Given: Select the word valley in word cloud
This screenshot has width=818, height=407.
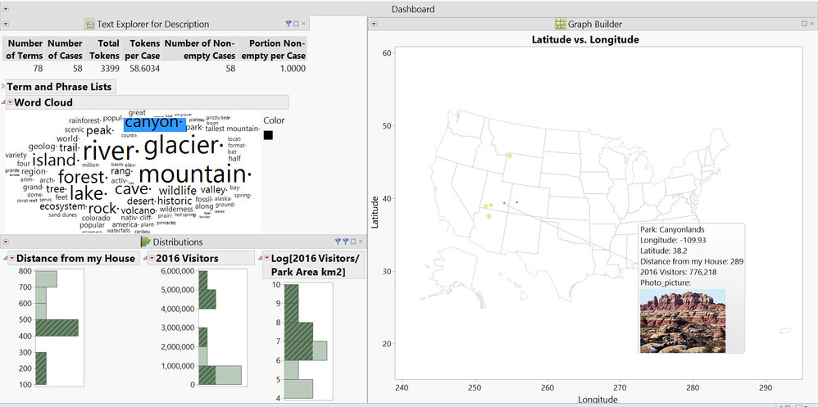Looking at the screenshot, I should tap(214, 190).
